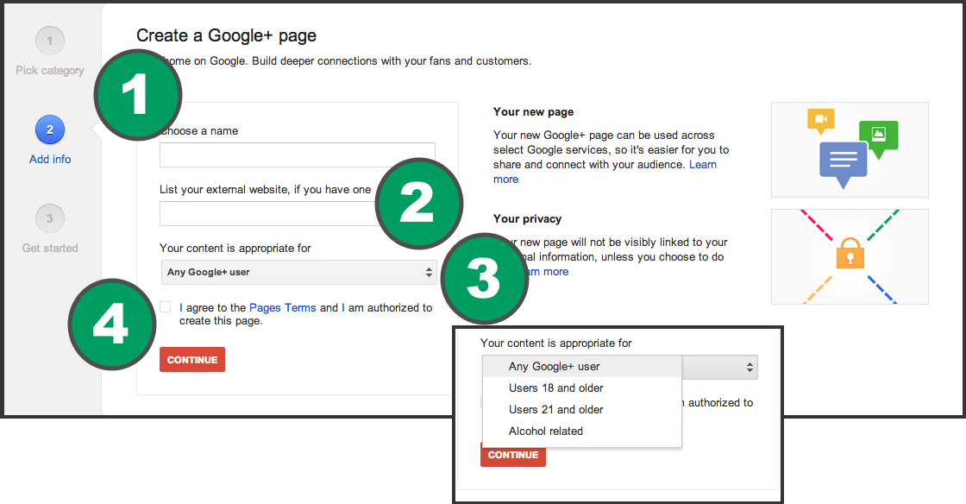This screenshot has height=504, width=966.
Task: Click the red CONTINUE button in the form
Action: tap(192, 360)
